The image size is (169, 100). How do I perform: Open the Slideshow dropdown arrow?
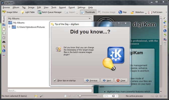[146, 13]
